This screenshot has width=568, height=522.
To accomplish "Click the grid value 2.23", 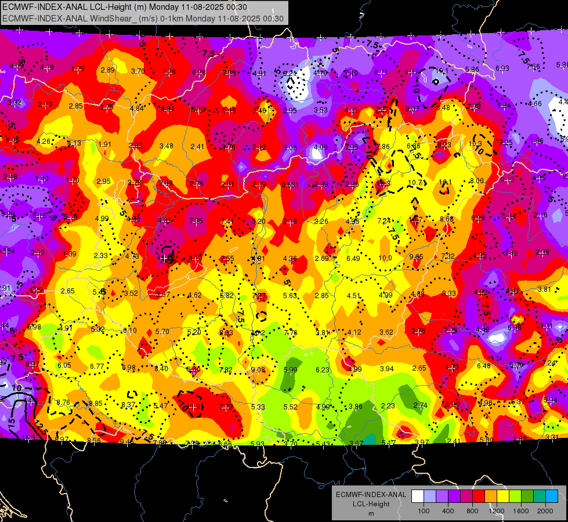I will 388,406.
